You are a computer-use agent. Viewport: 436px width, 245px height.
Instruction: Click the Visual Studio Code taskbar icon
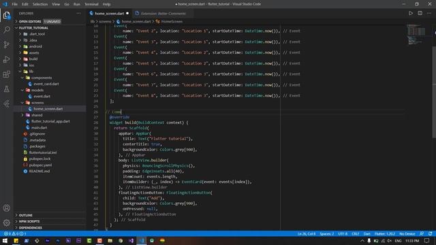(142, 240)
